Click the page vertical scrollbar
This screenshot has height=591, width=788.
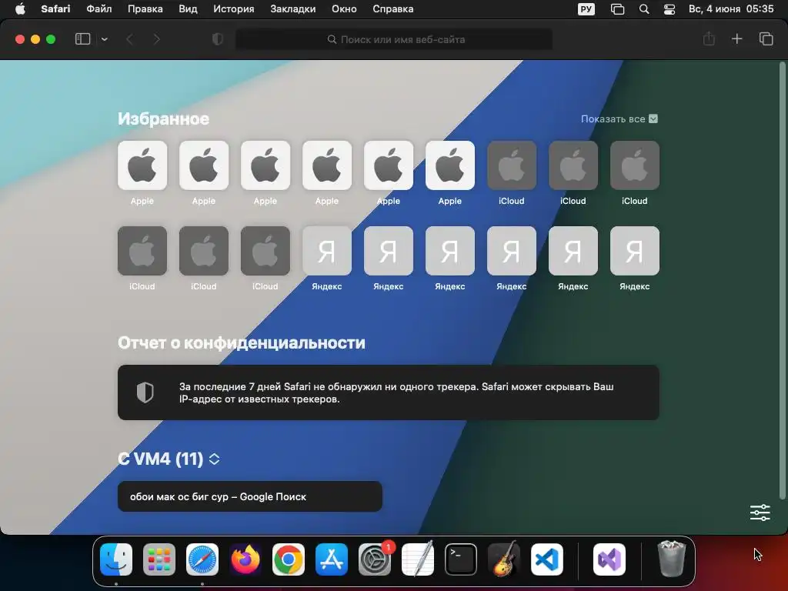(782, 280)
